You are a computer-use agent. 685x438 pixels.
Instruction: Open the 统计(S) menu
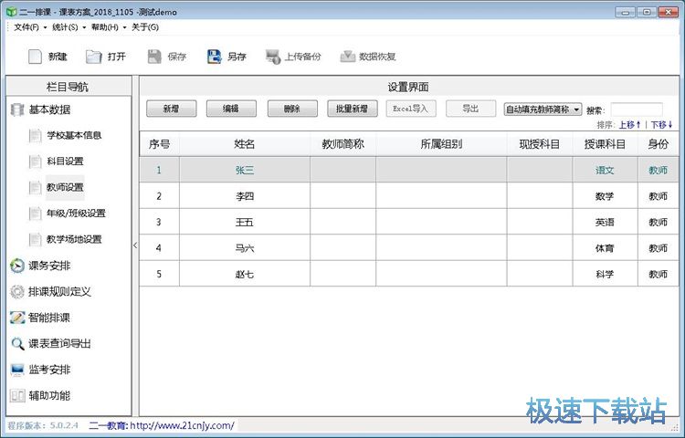pos(65,27)
